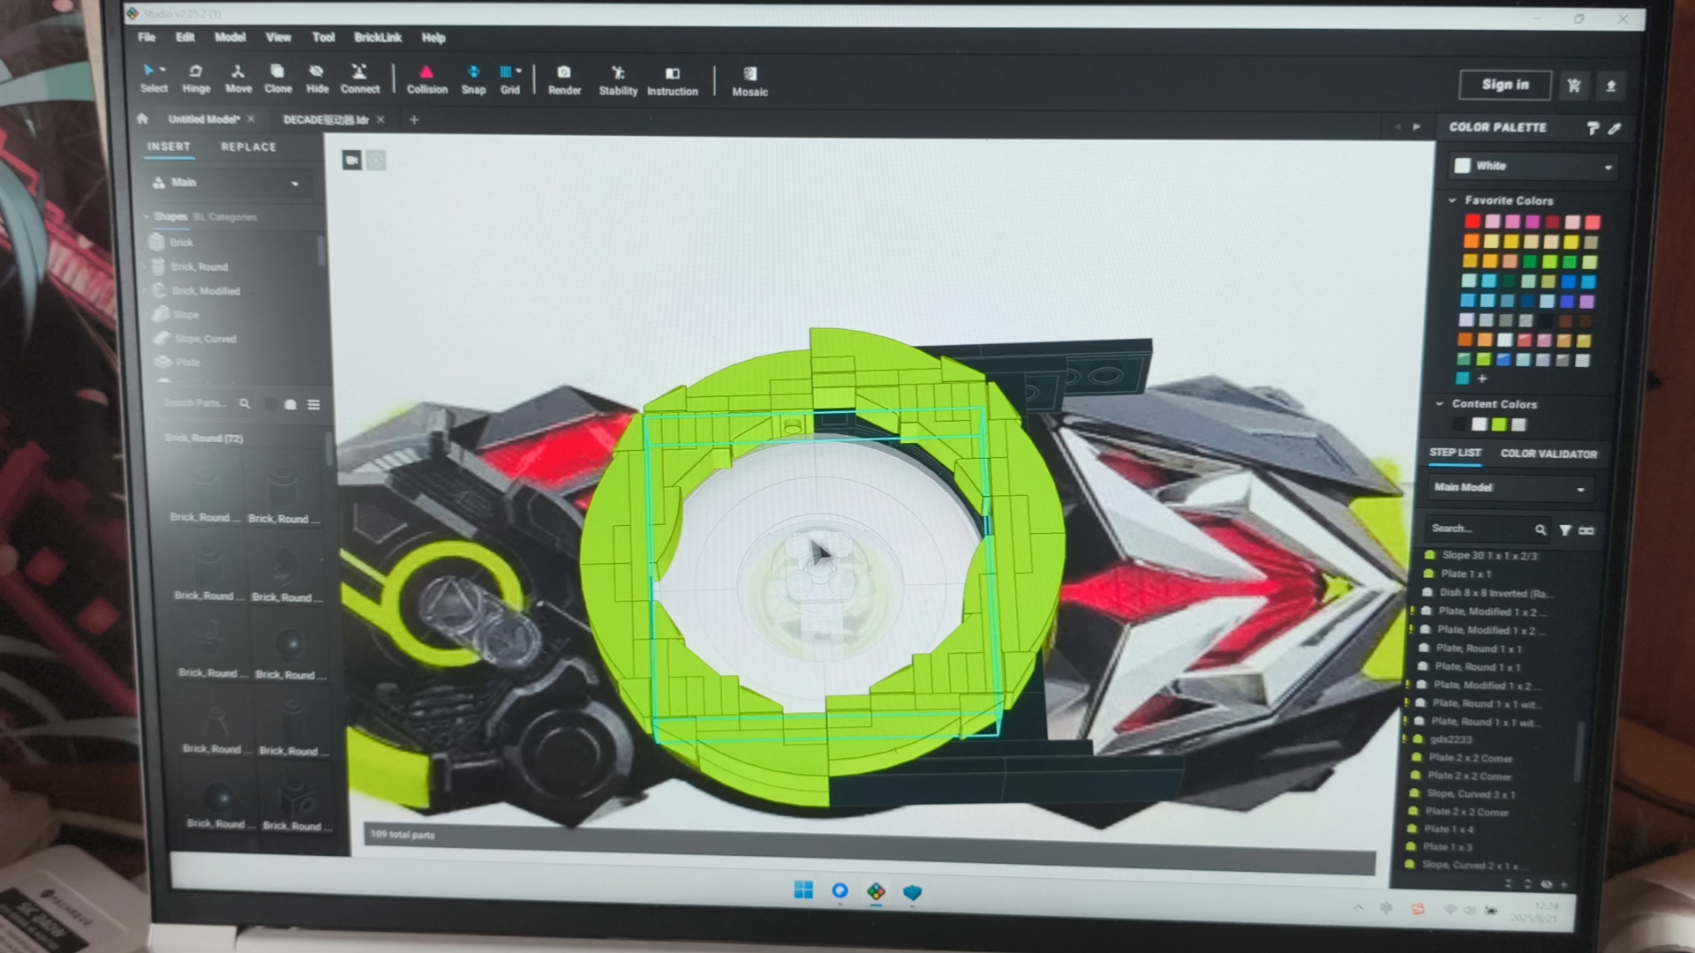Screen dimensions: 1695x953
Task: Toggle Snap mode
Action: tap(473, 79)
